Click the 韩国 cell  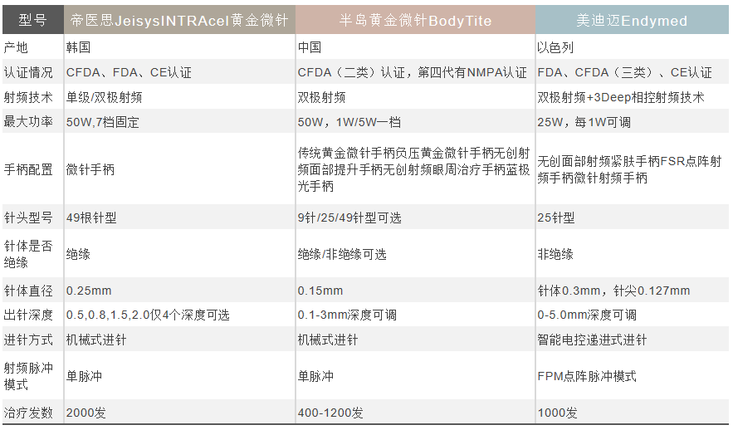click(x=179, y=47)
